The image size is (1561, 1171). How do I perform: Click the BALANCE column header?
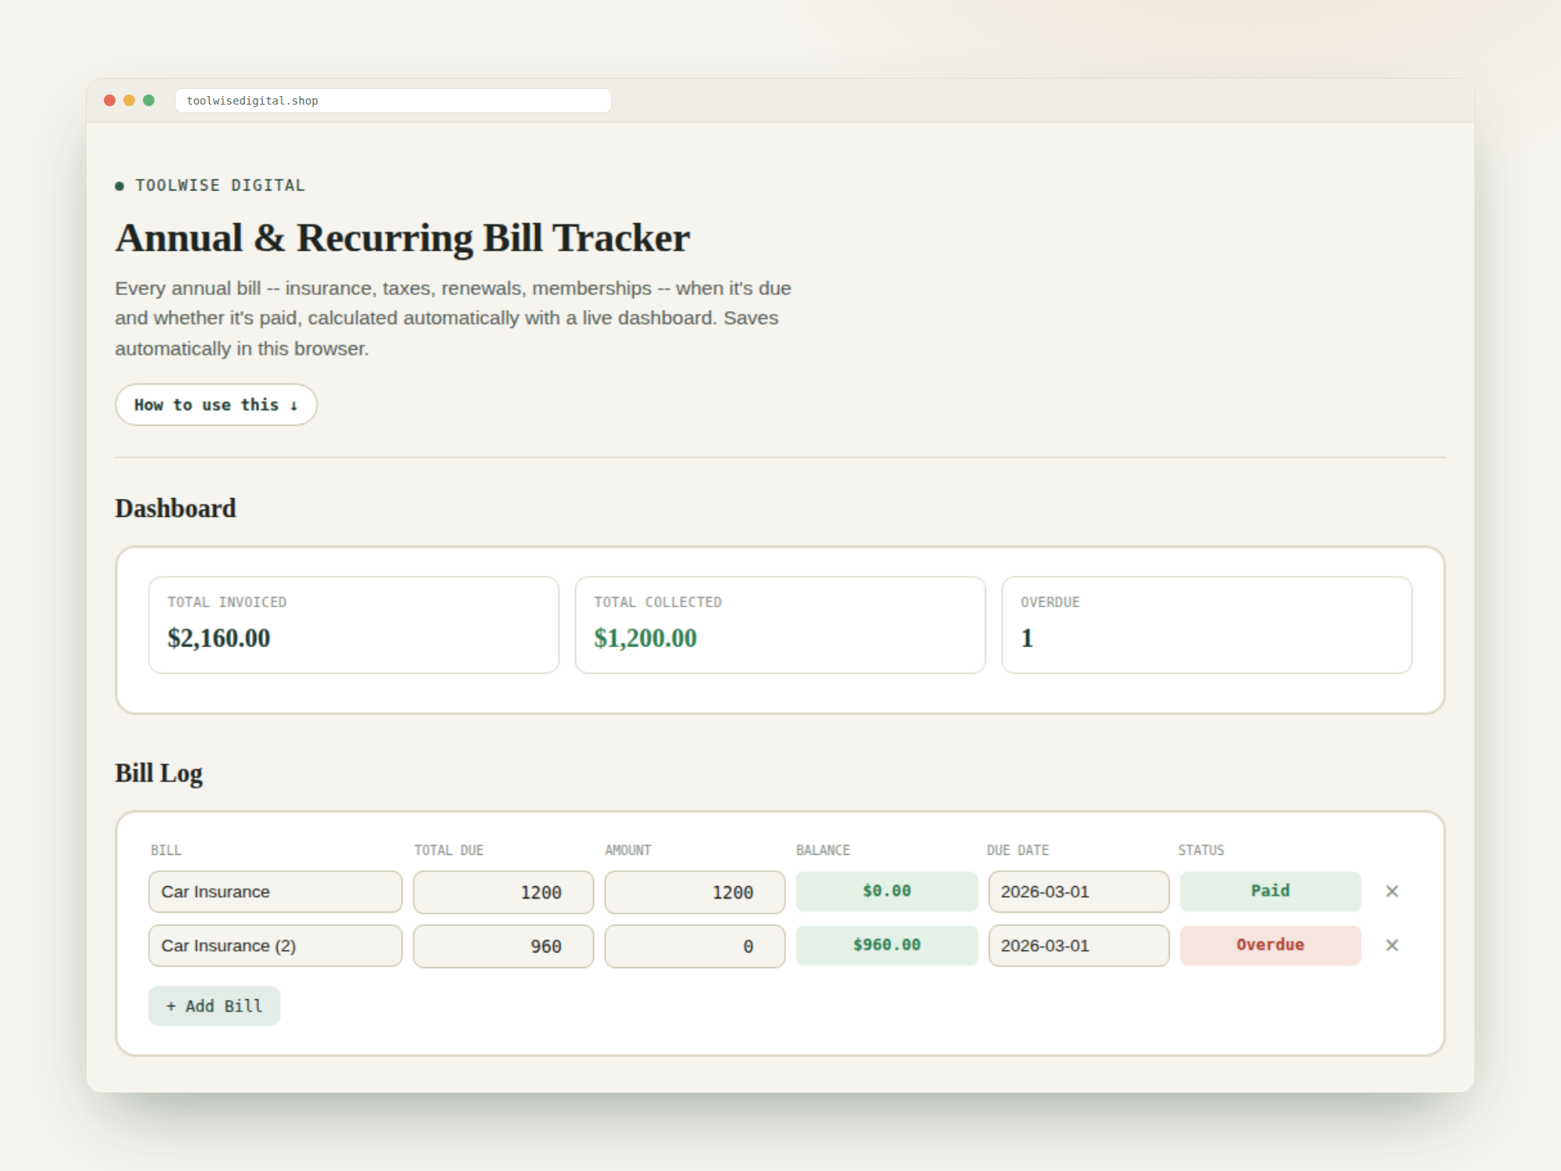tap(823, 850)
